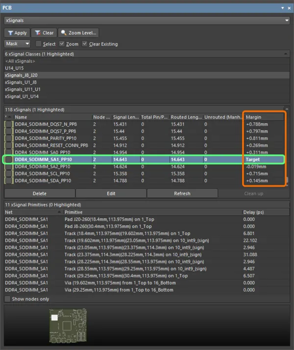Uncheck the Clear Existing checkbox
Screen dimensions: 294x350
click(85, 44)
